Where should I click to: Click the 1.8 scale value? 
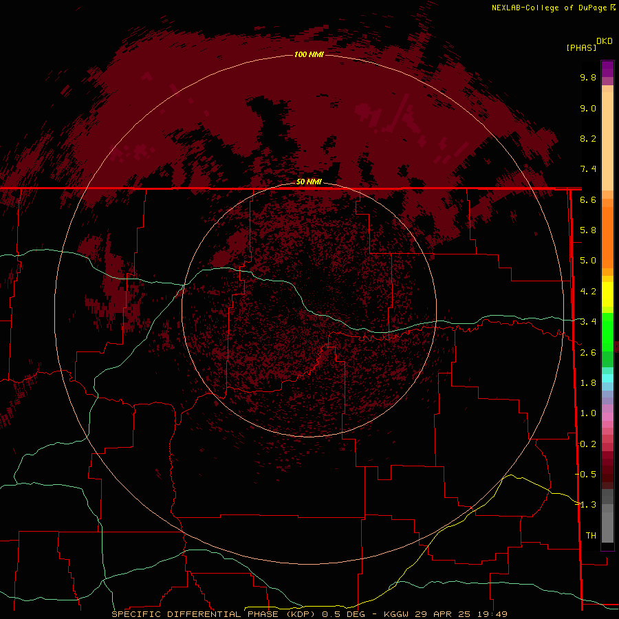point(588,383)
